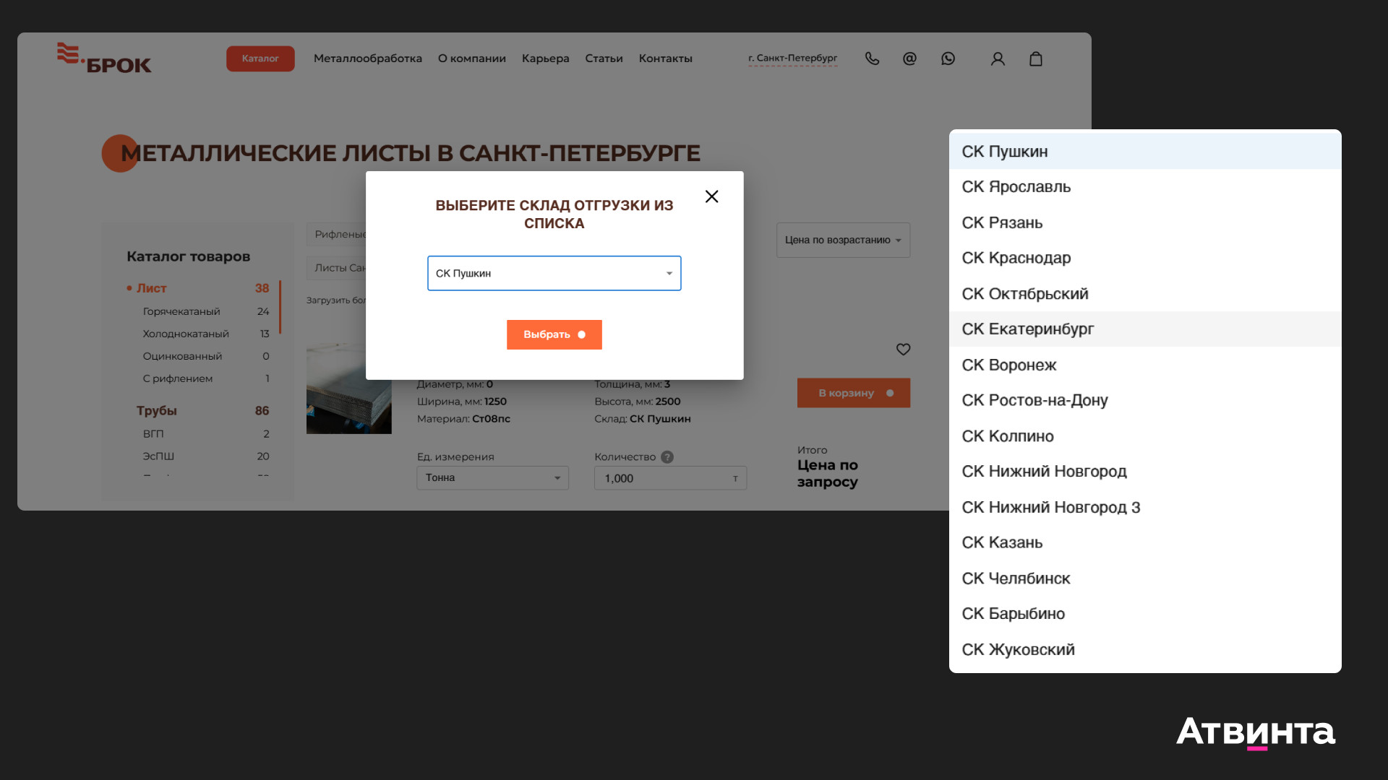This screenshot has height=780, width=1388.
Task: Select СК Екатеринбург from warehouse list
Action: pyautogui.click(x=1027, y=329)
